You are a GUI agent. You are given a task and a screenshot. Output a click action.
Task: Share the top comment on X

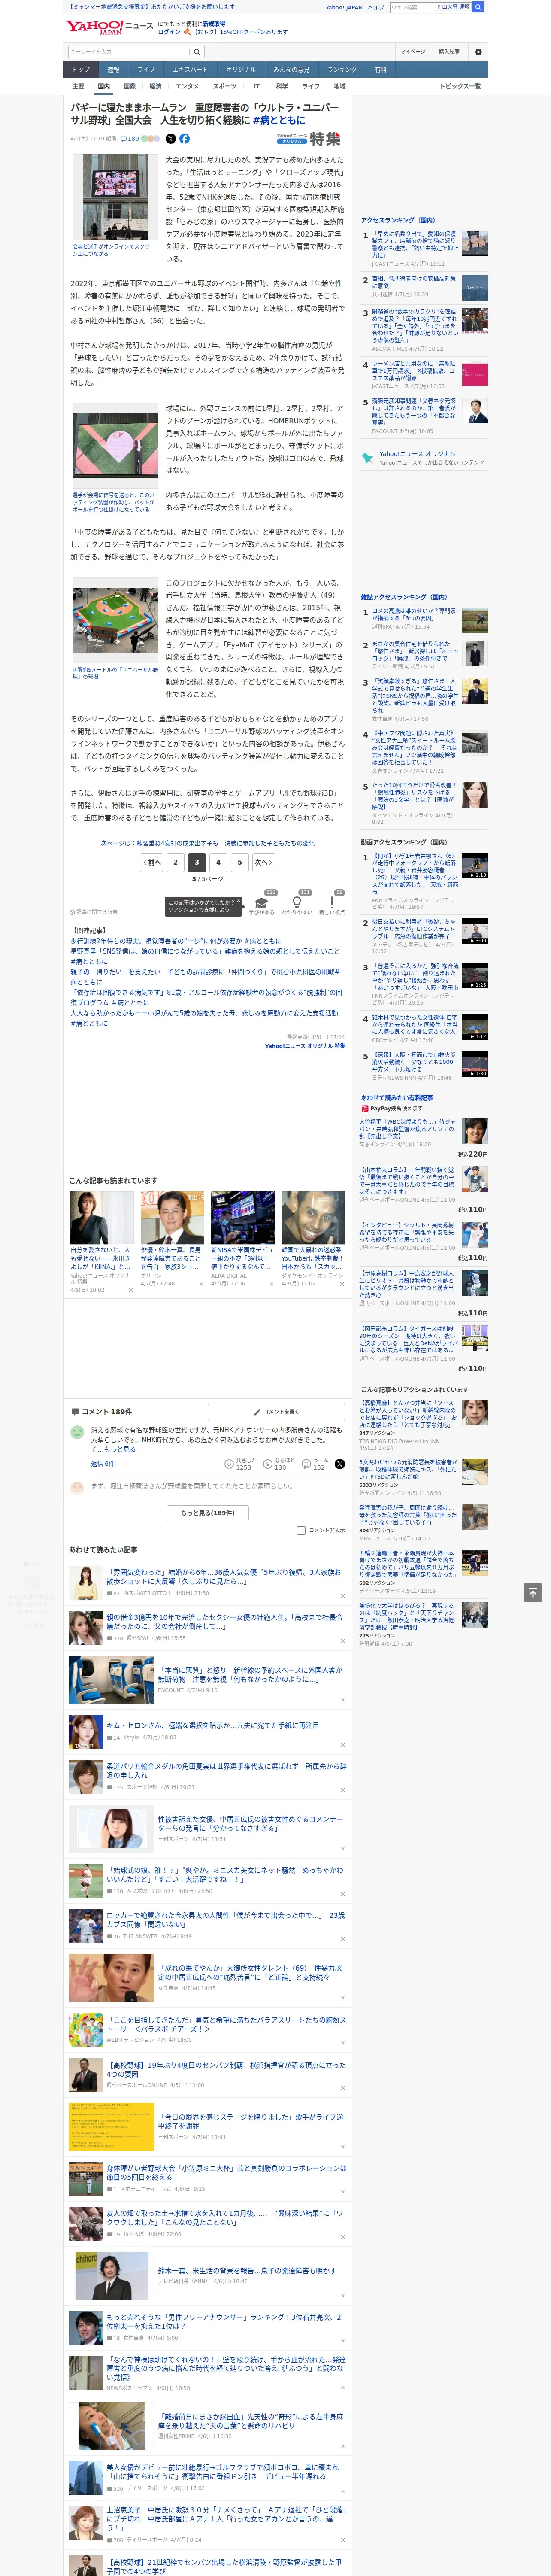pyautogui.click(x=340, y=1464)
